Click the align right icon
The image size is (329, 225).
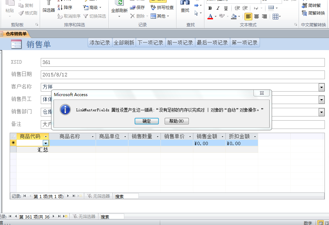264,16
